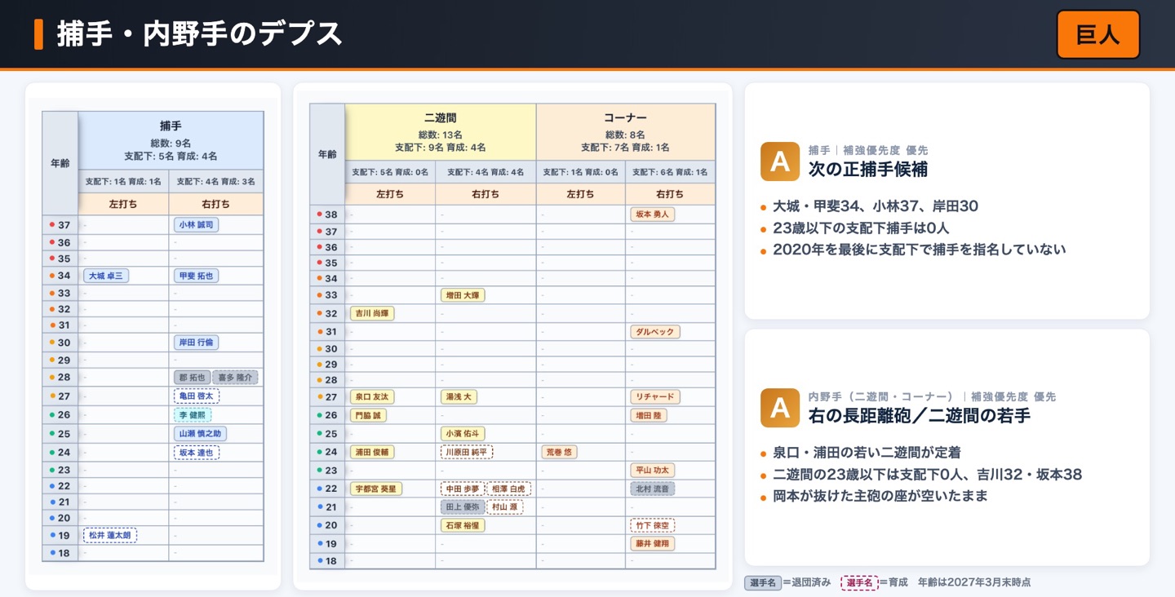Viewport: 1175px width, 597px height.
Task: Click player chip 北村 流音
Action: [652, 489]
